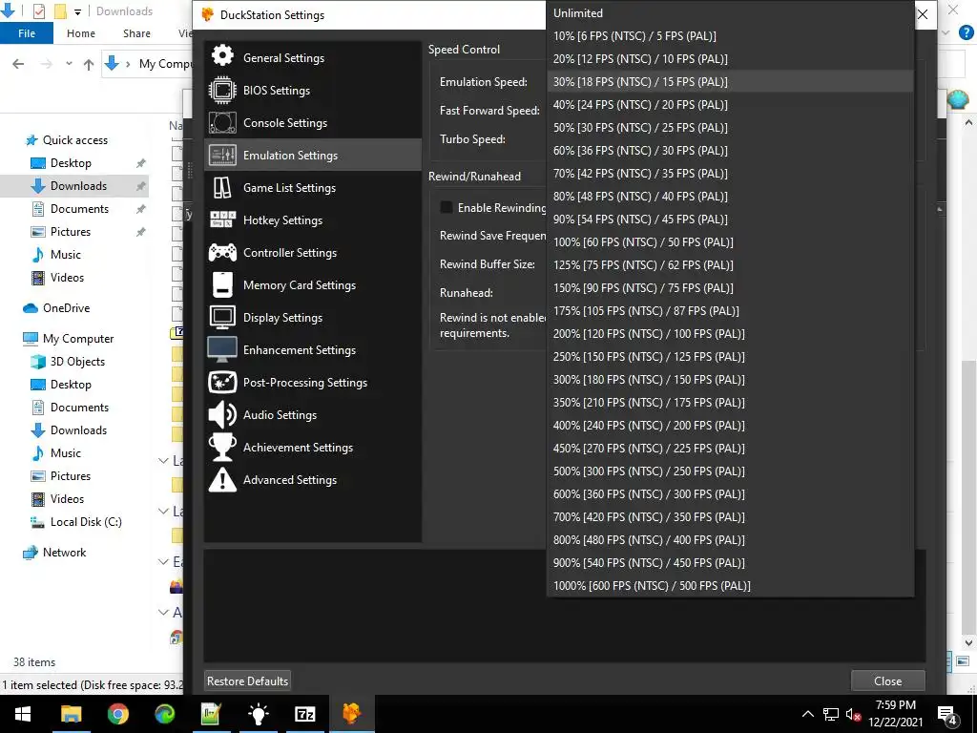The image size is (977, 733).
Task: Enable the Rewinding checkbox
Action: pyautogui.click(x=447, y=207)
